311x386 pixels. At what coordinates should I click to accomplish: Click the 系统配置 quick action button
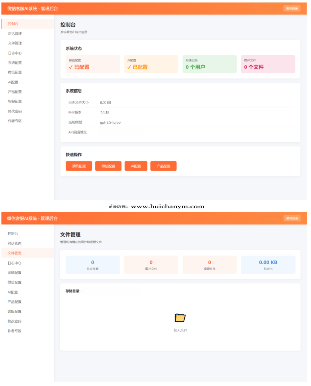[x=78, y=166]
